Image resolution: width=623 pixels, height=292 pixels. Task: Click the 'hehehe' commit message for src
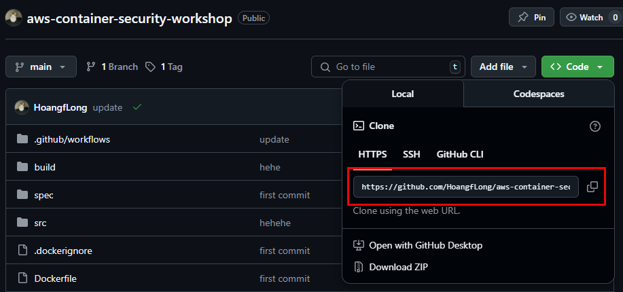(275, 223)
